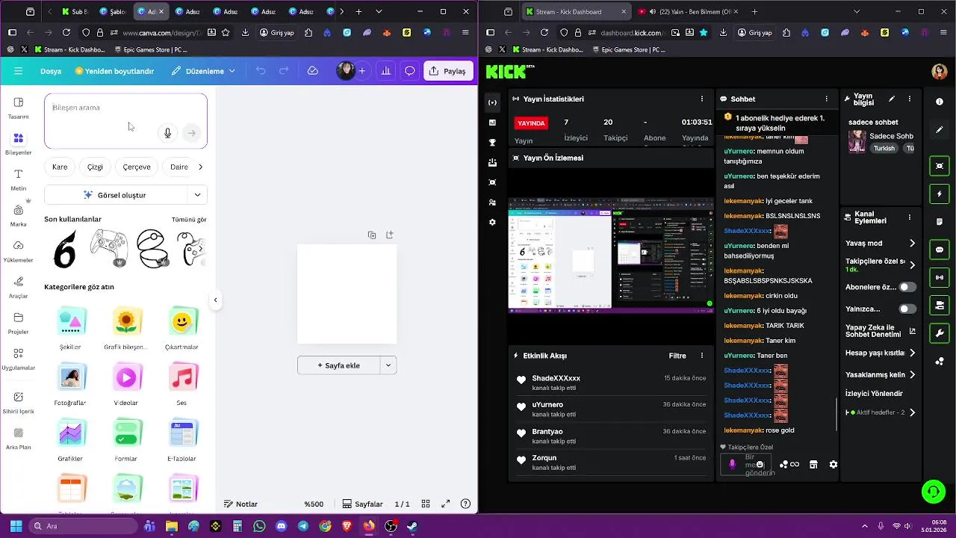Open Marka brand panel in Canva
The image size is (956, 538).
tap(19, 215)
